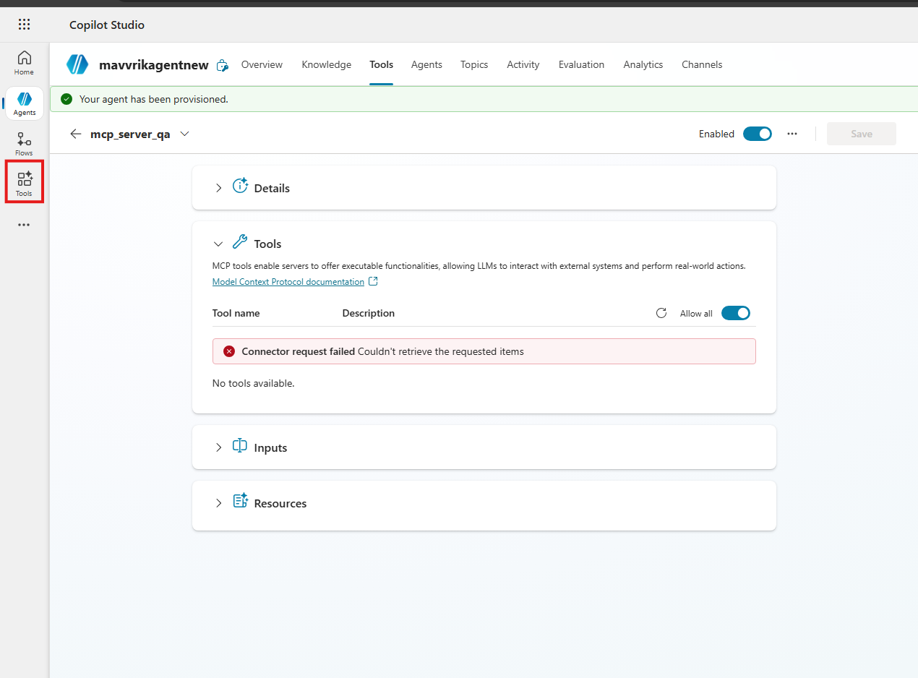Open the sidebar more options ellipsis

pyautogui.click(x=25, y=225)
